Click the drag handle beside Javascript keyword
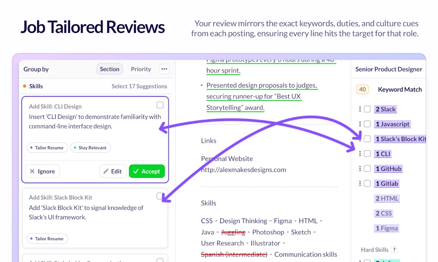This screenshot has width=438, height=262. pyautogui.click(x=360, y=124)
